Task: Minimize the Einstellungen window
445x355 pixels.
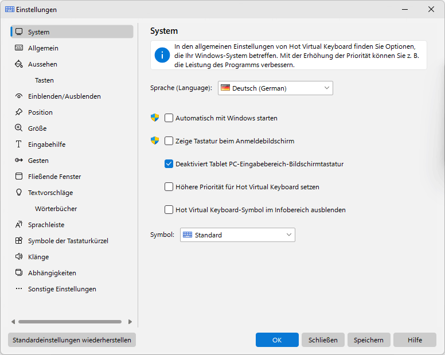Action: pos(405,9)
